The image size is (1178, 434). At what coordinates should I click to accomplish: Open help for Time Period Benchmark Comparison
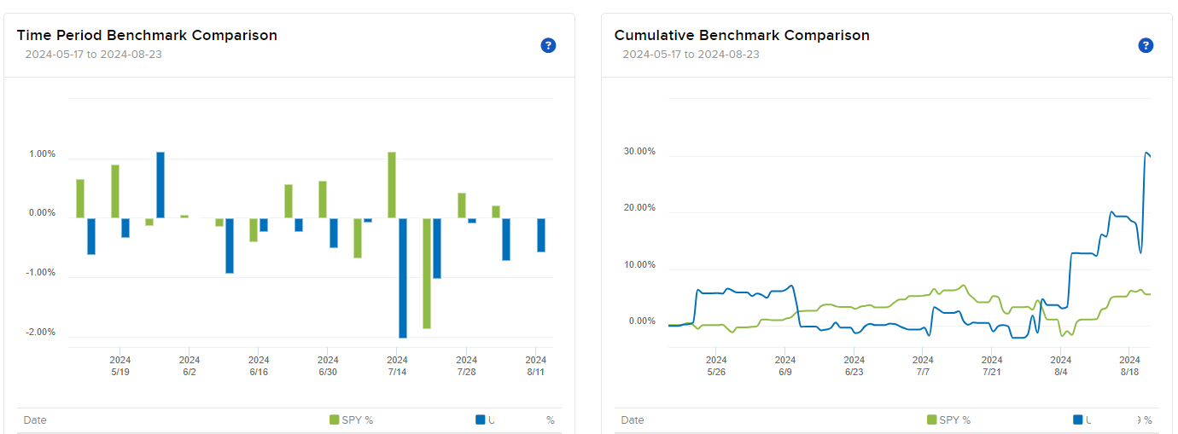click(548, 46)
